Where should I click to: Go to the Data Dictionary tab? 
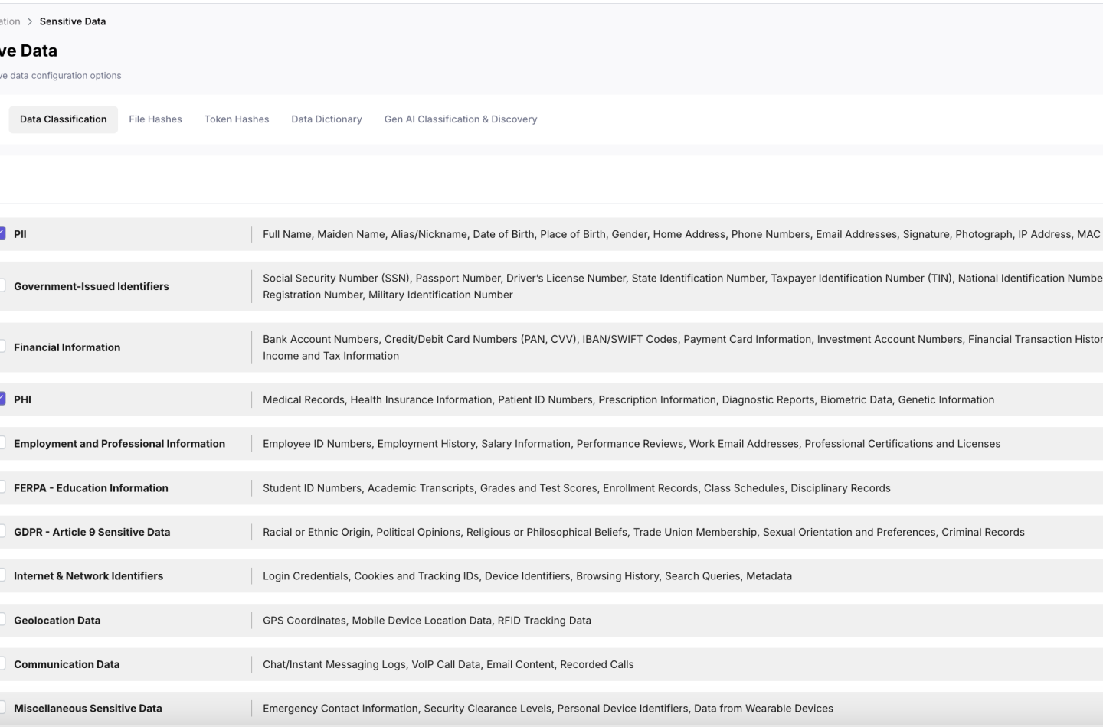coord(326,119)
